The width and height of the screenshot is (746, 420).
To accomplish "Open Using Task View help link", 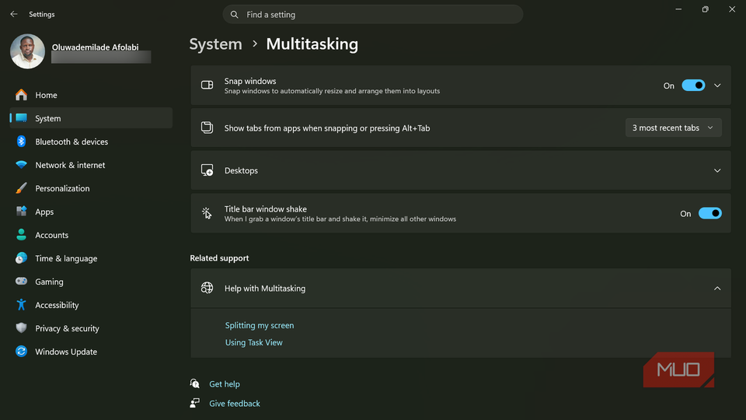I will (253, 342).
